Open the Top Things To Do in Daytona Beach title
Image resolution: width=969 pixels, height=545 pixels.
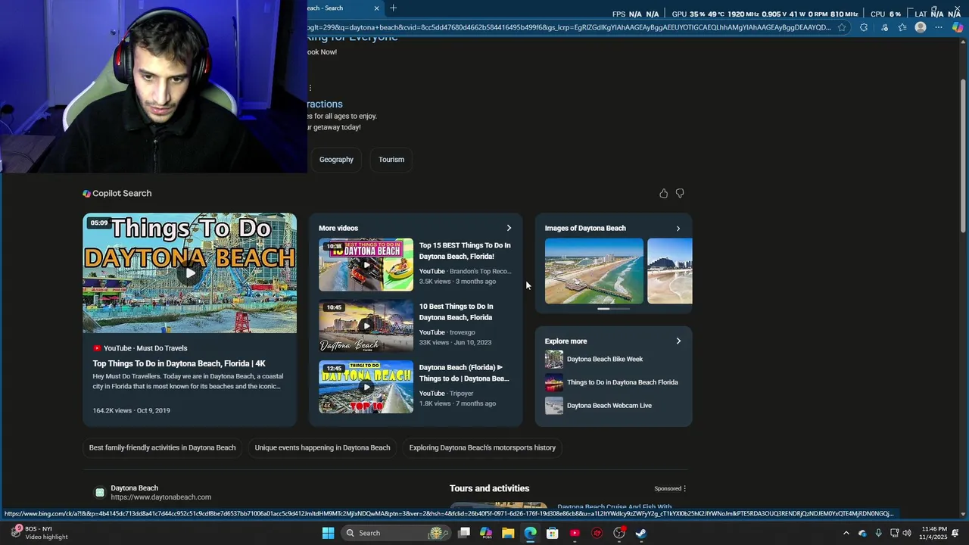(179, 364)
